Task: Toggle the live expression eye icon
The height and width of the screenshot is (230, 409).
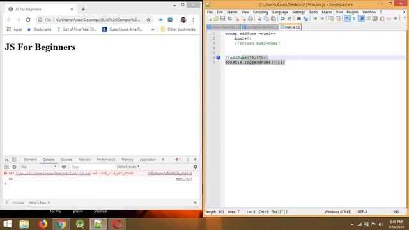Action: click(x=64, y=167)
